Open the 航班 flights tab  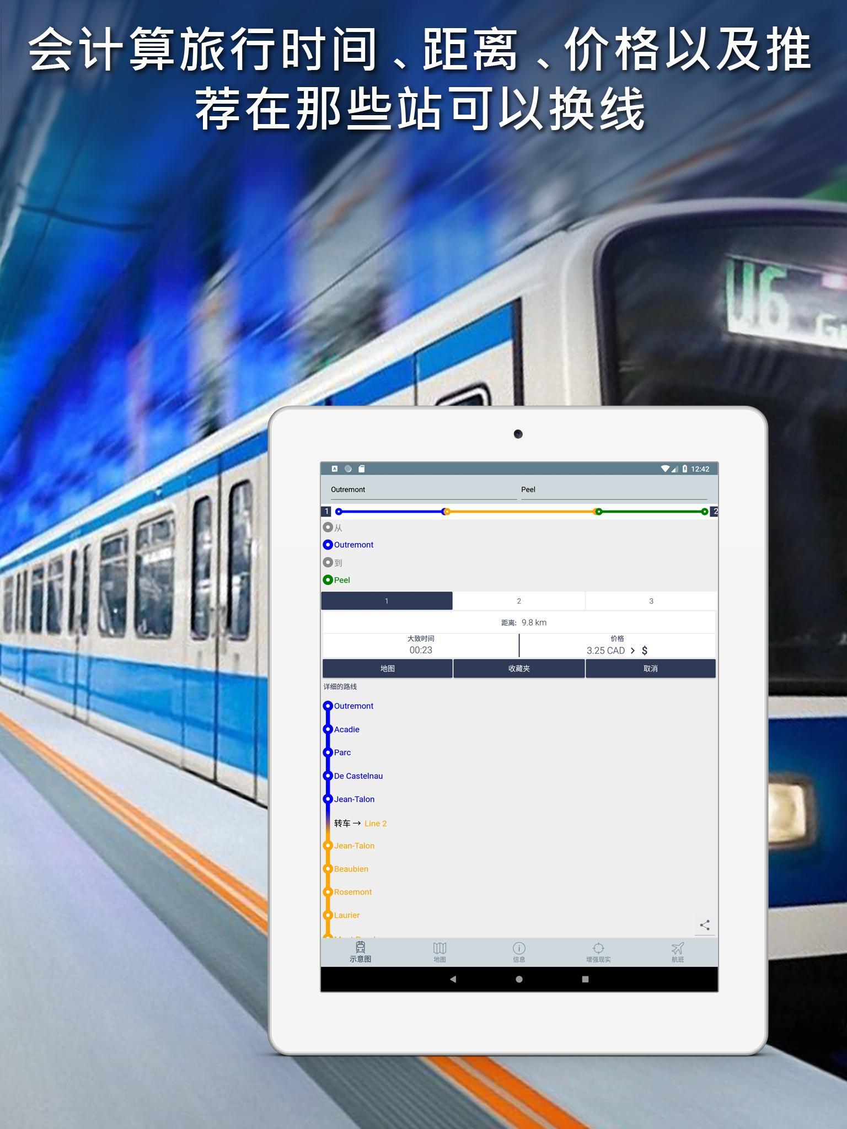678,953
